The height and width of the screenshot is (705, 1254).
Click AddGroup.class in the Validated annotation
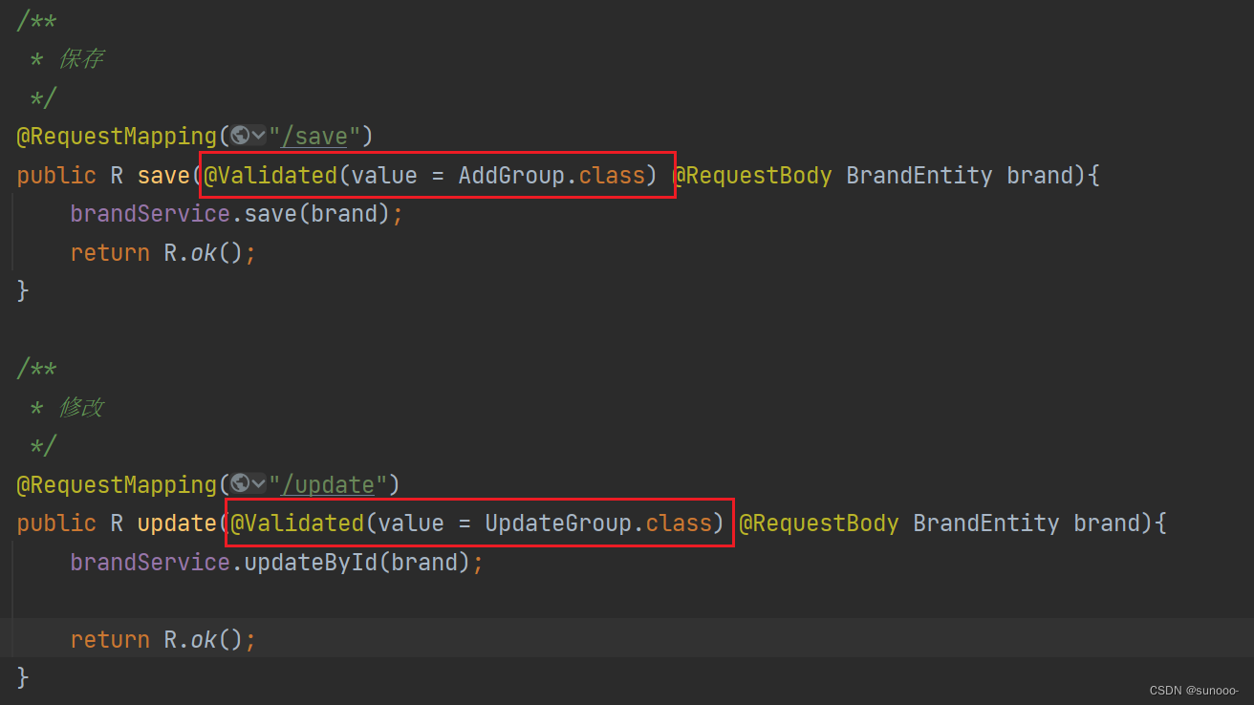(x=551, y=176)
